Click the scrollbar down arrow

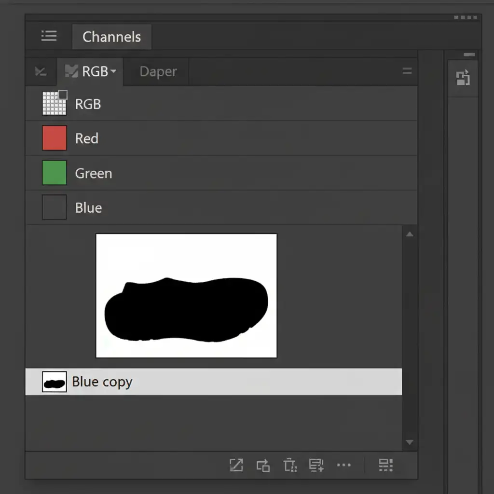[410, 442]
